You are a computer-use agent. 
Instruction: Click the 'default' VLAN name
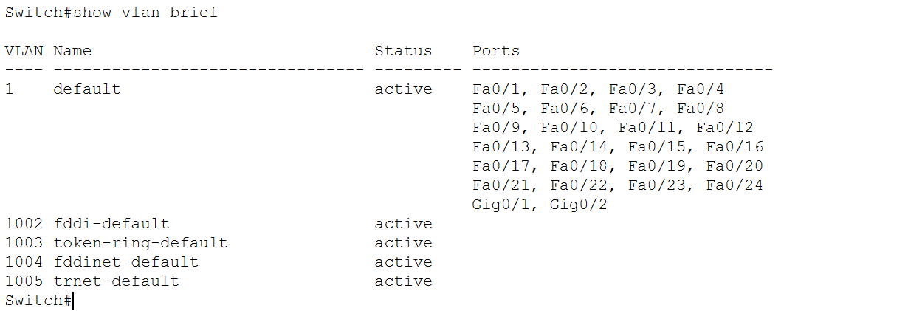pos(86,89)
